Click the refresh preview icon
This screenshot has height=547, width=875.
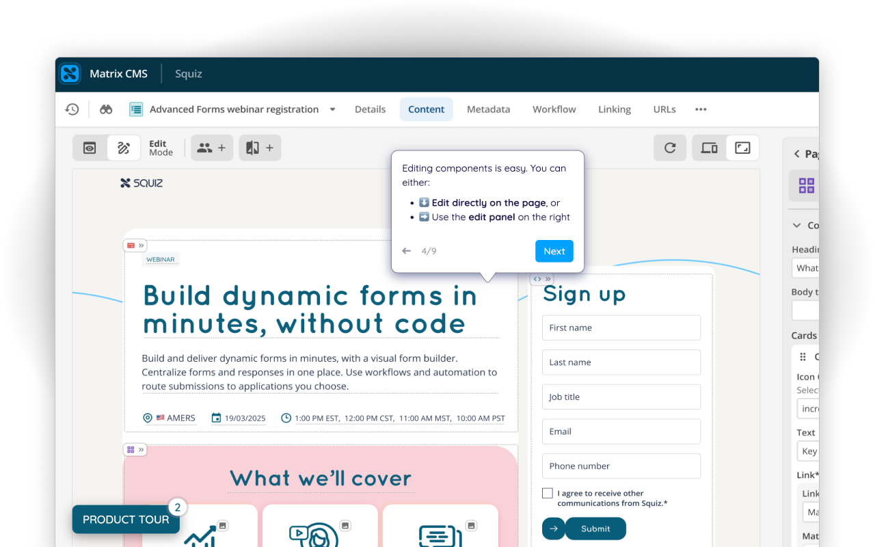670,148
